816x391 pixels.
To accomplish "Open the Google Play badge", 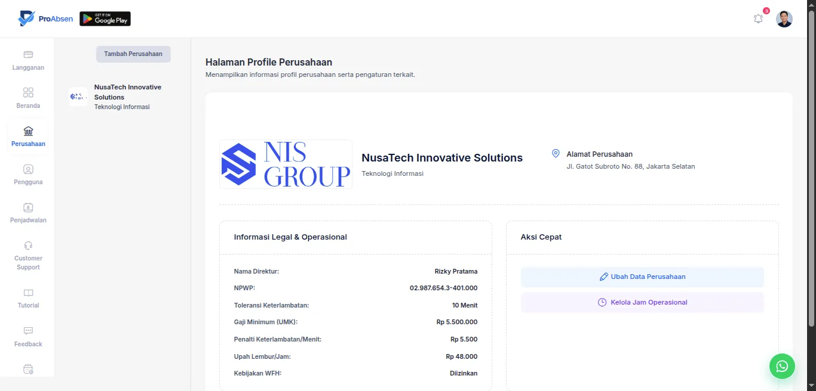I will pyautogui.click(x=105, y=19).
